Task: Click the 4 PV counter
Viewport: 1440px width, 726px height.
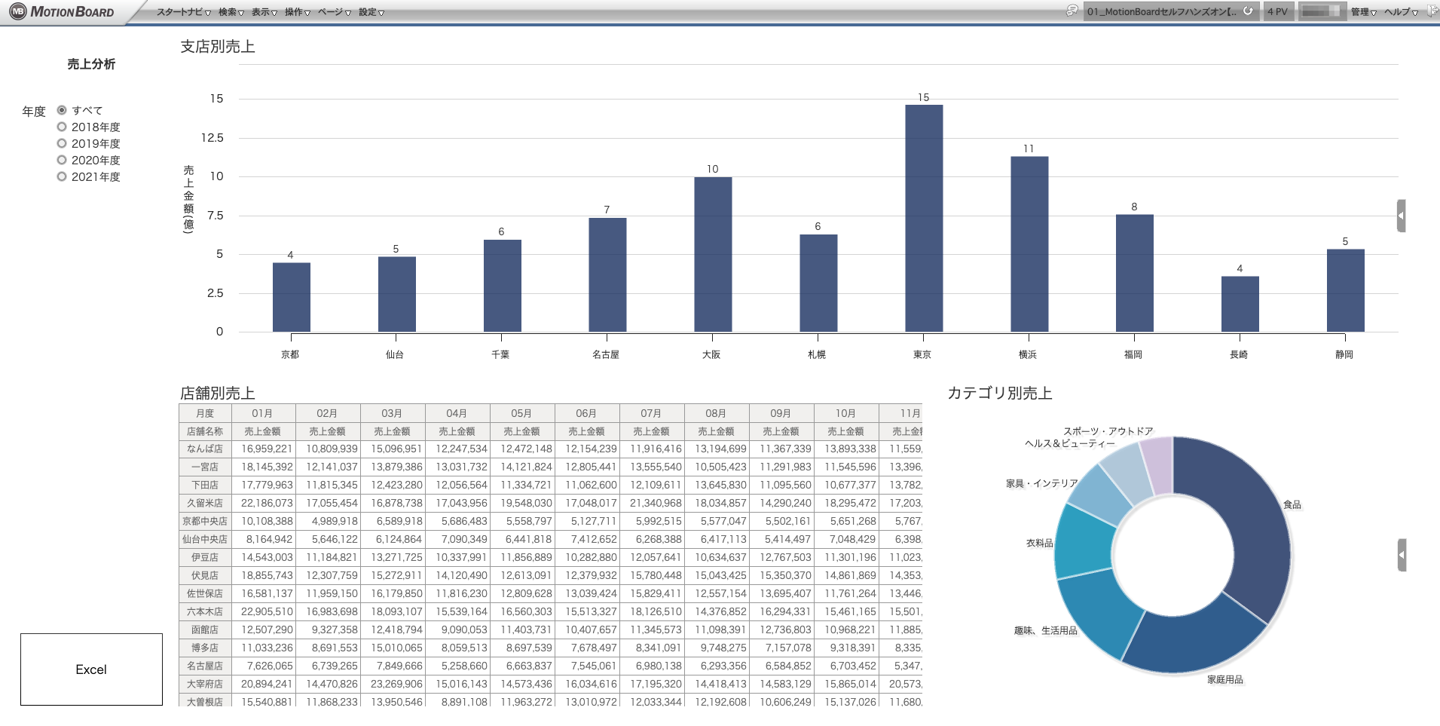Action: coord(1277,11)
